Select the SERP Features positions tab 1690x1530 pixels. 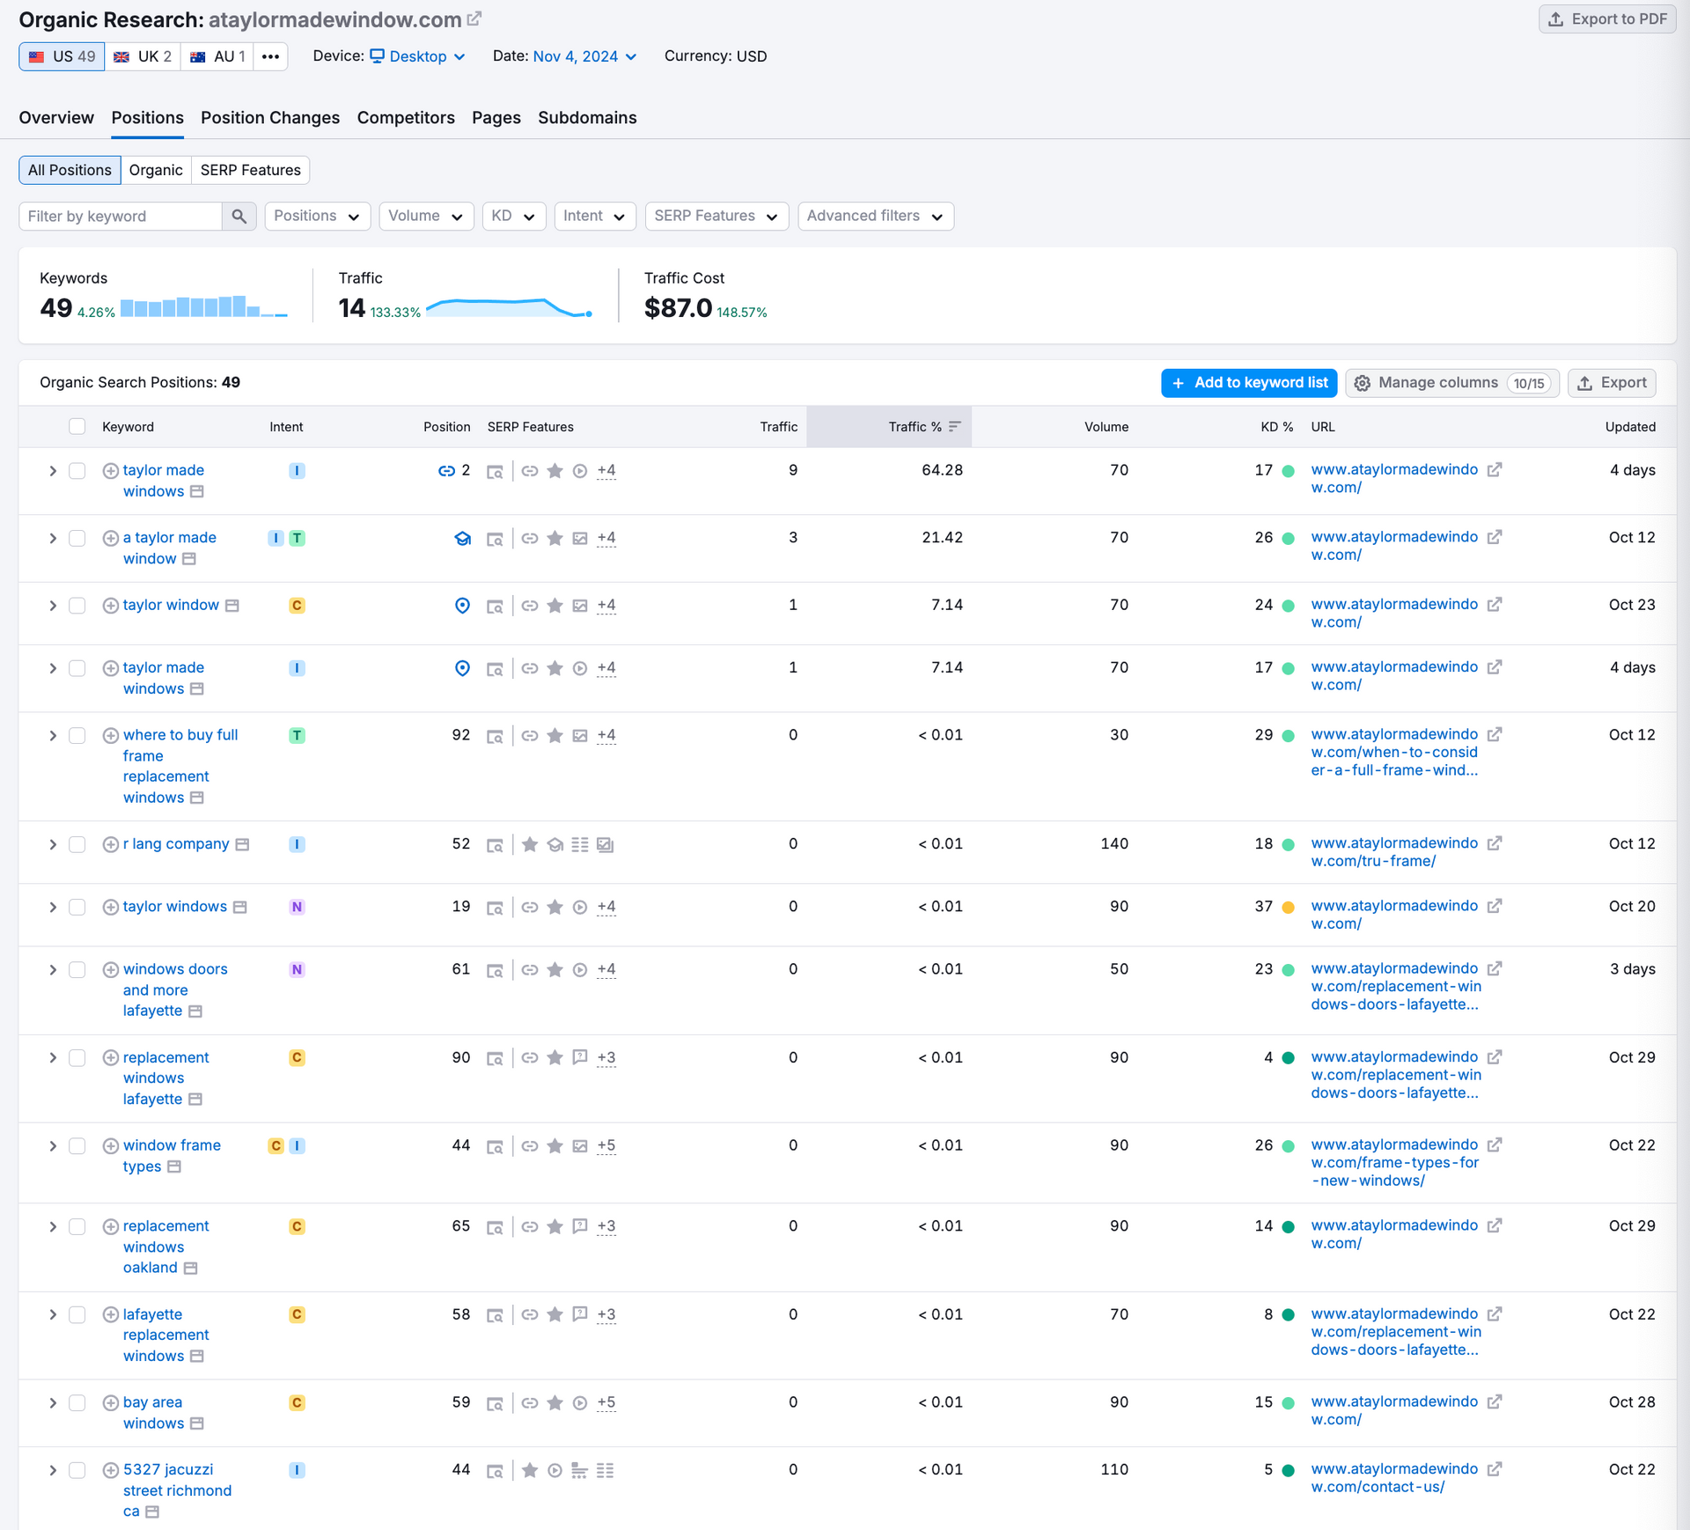(251, 170)
